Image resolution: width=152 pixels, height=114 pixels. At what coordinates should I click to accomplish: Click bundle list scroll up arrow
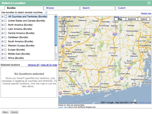56,56
